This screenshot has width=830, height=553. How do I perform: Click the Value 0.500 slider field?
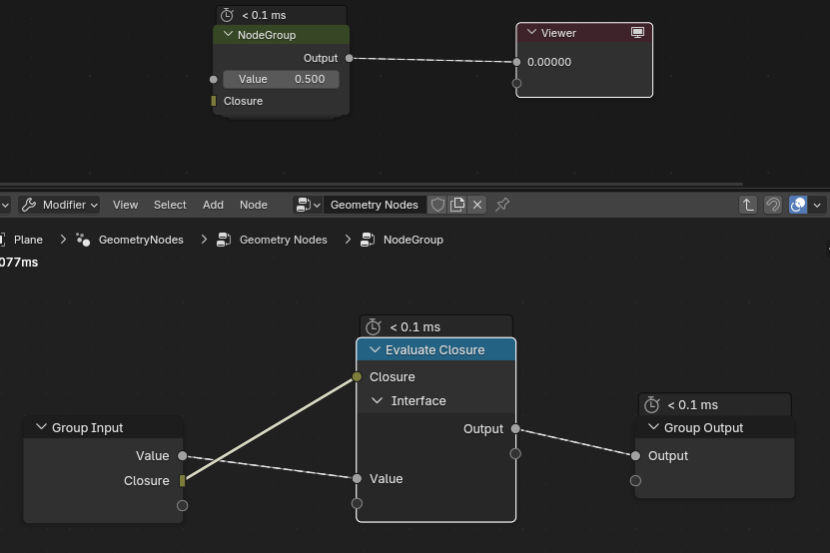[x=281, y=80]
